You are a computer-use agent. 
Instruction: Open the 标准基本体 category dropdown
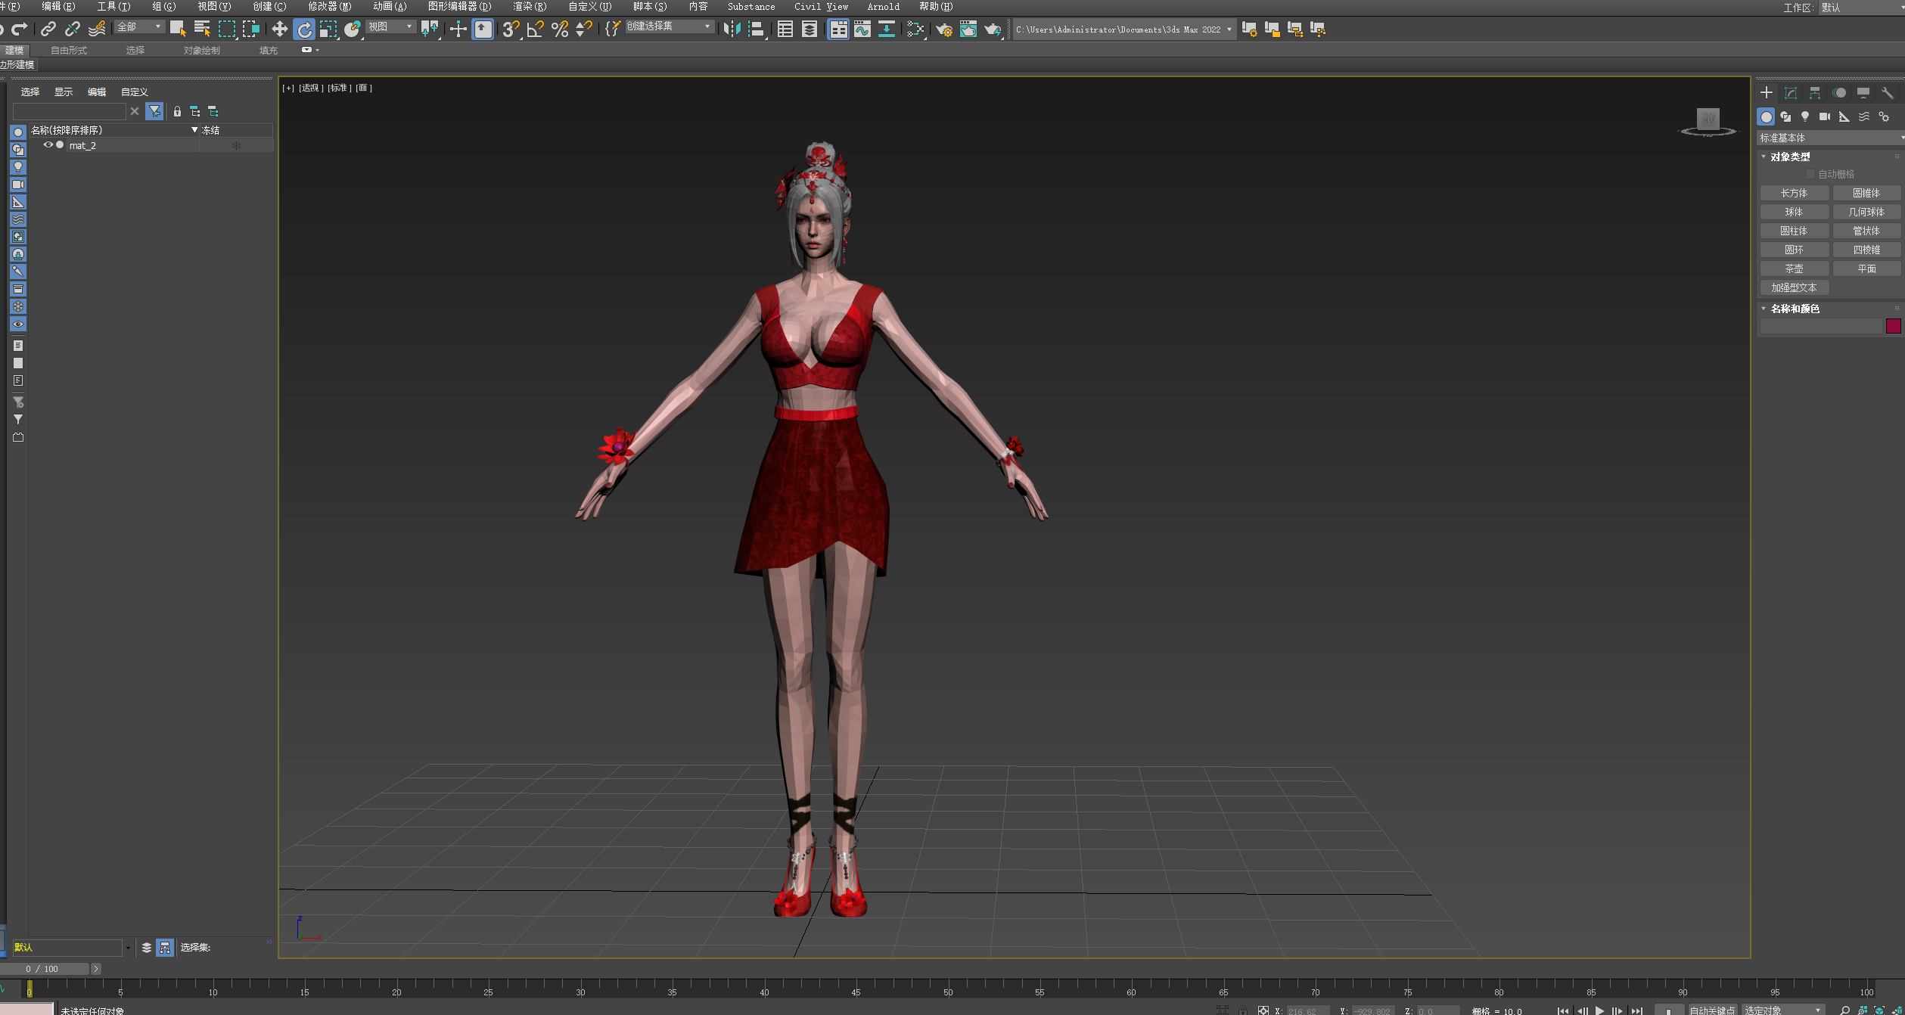coord(1829,138)
